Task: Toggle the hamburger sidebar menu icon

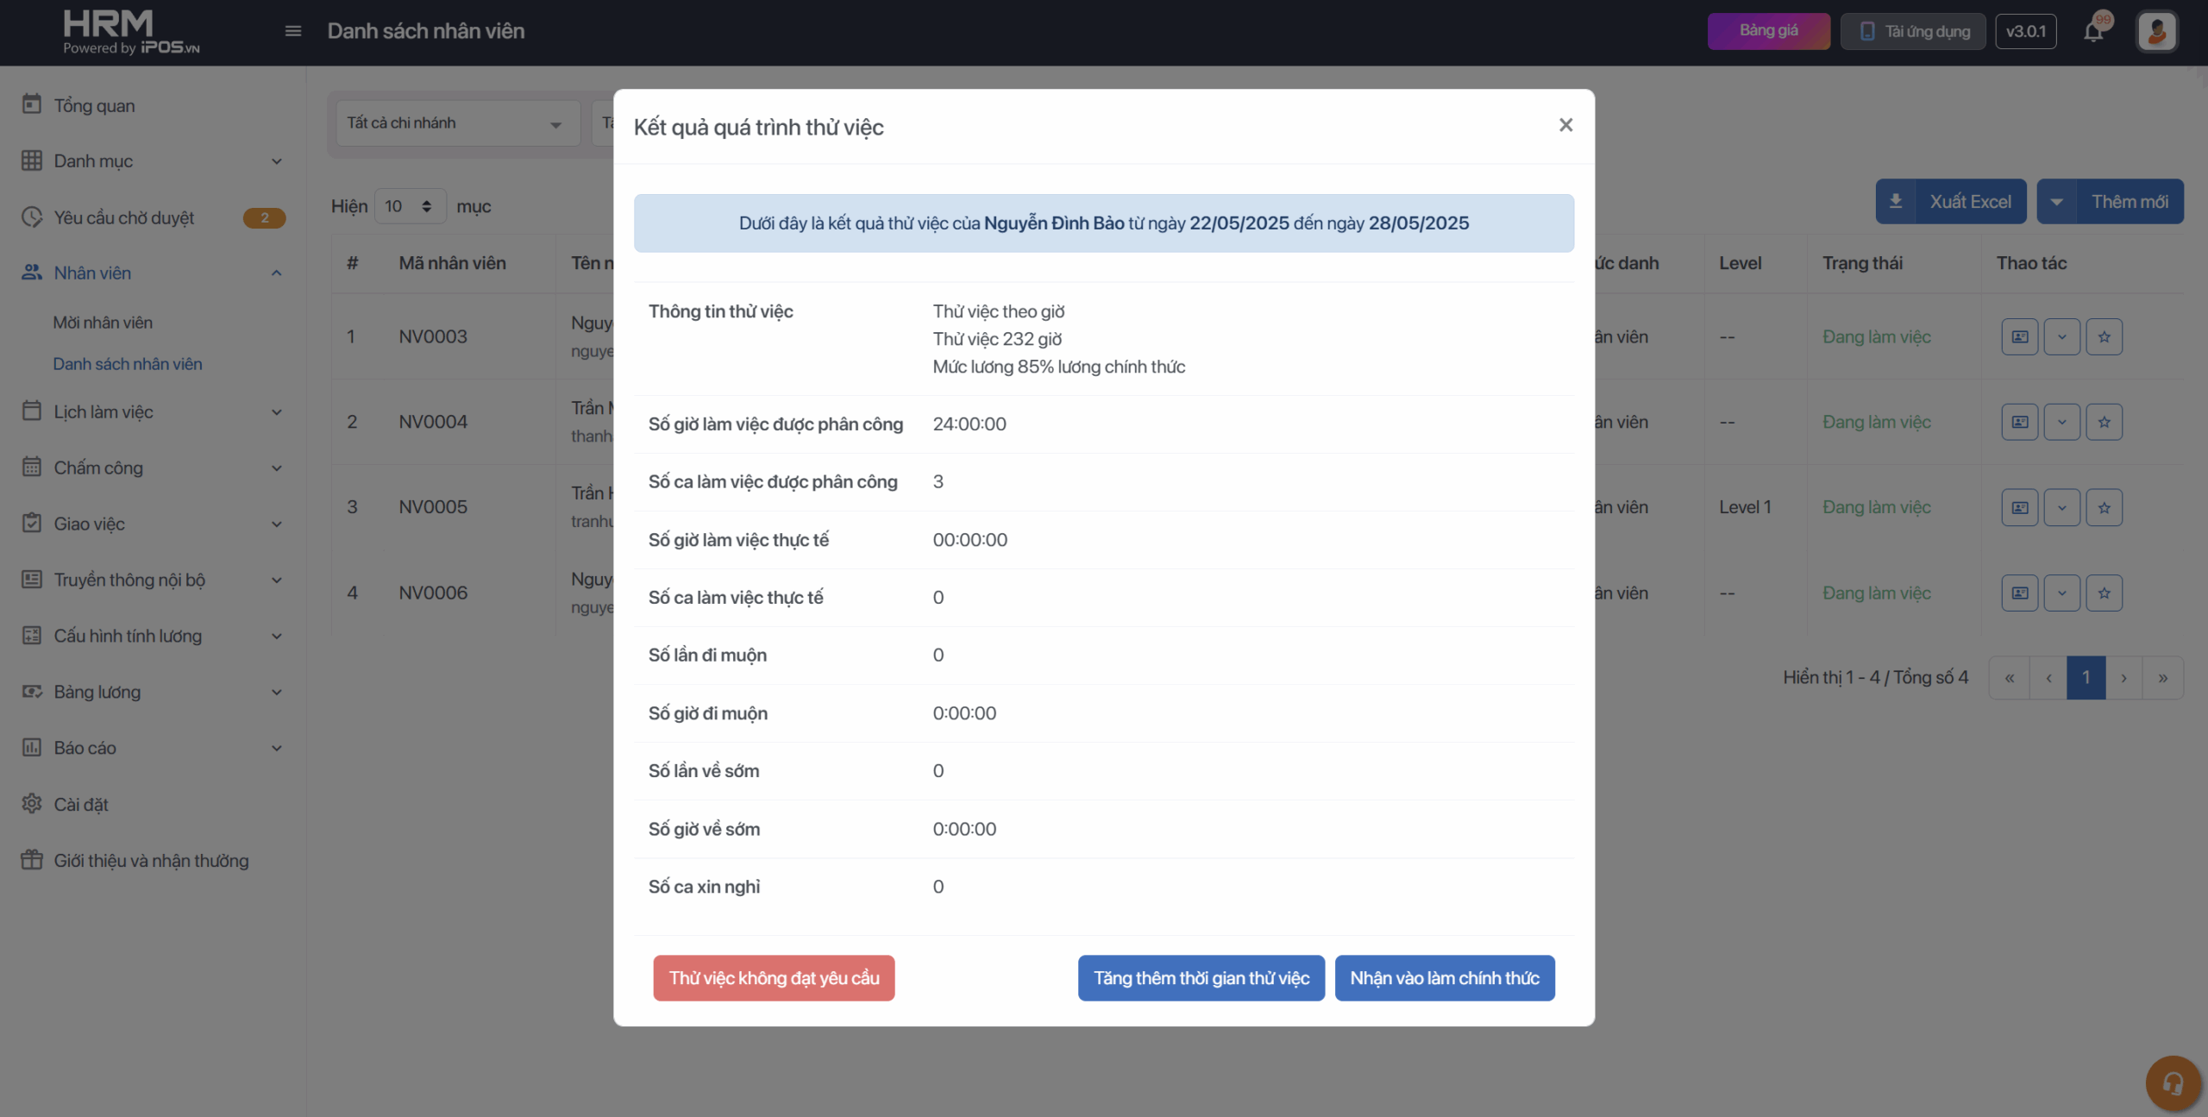Action: [x=293, y=32]
